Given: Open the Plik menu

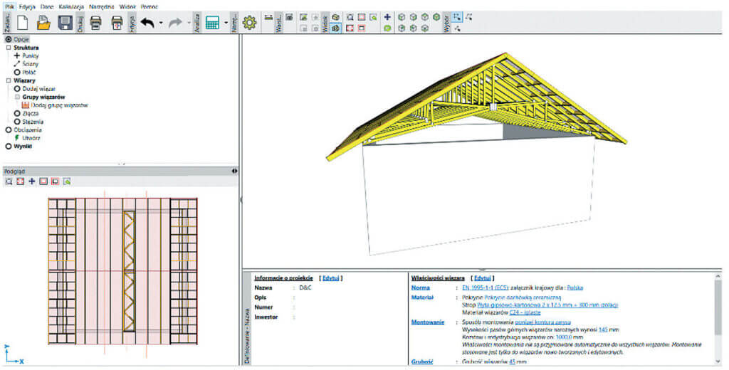Looking at the screenshot, I should coord(10,6).
